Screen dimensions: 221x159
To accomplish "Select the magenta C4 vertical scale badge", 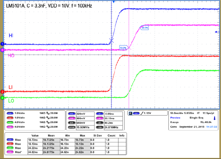I will tap(10, 127).
